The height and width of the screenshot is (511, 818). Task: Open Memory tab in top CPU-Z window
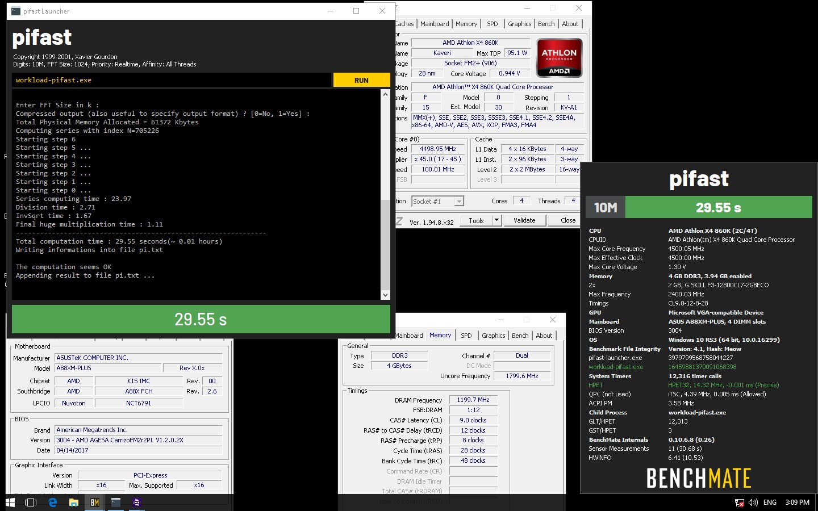click(x=466, y=24)
